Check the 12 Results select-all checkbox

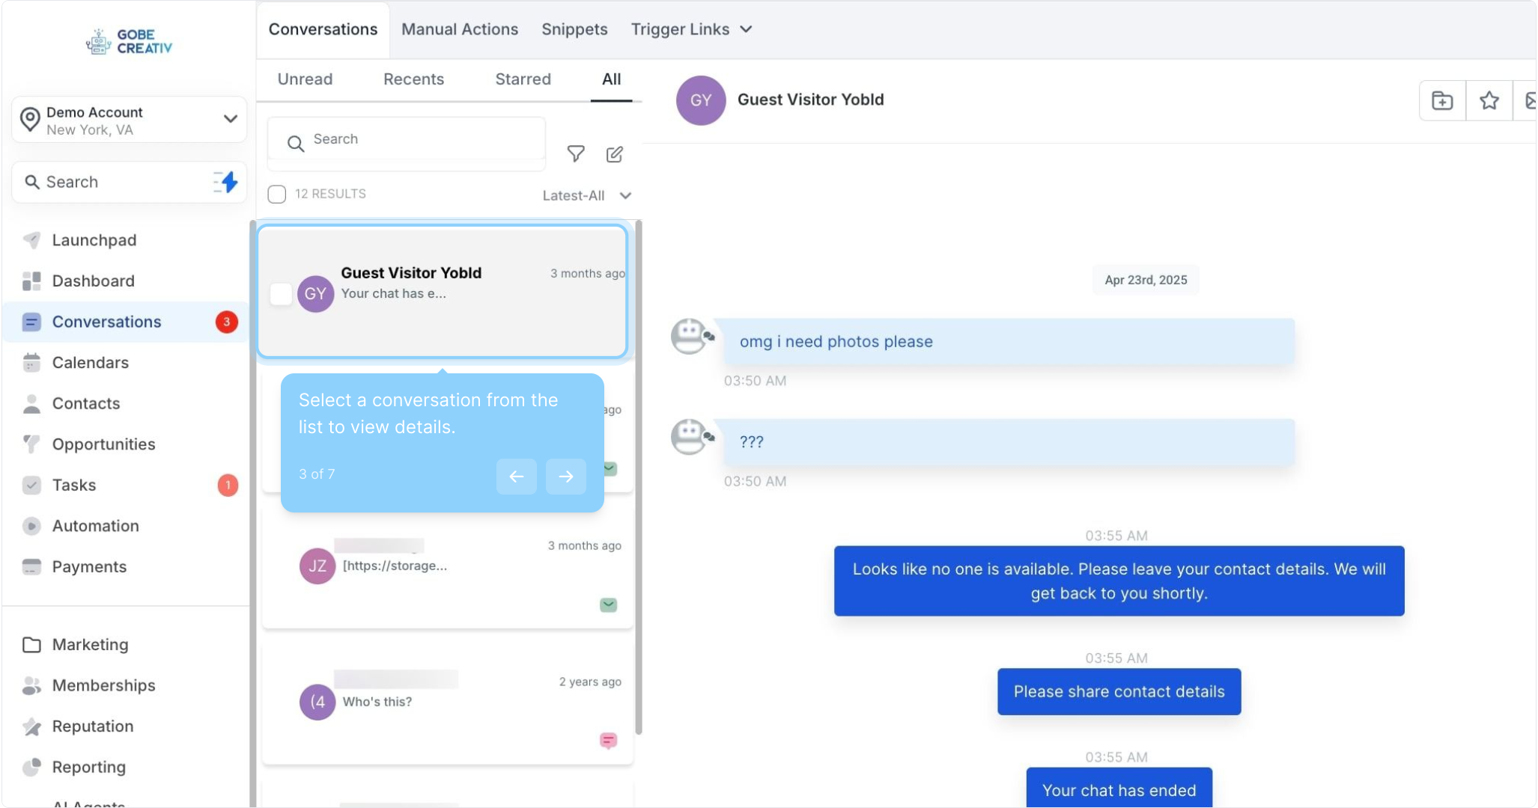point(277,195)
